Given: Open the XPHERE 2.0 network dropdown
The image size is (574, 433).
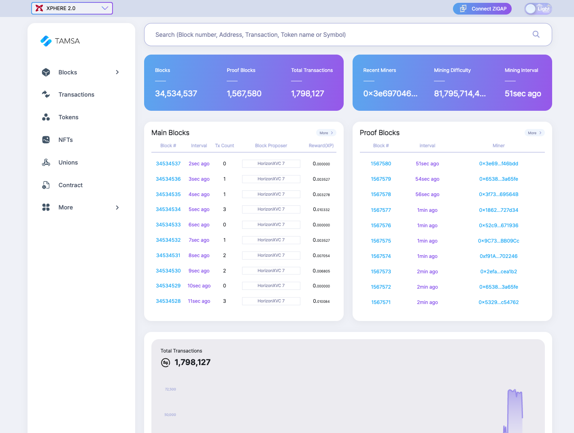Looking at the screenshot, I should tap(72, 8).
